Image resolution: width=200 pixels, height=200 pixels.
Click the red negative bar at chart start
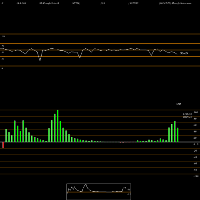point(3,145)
